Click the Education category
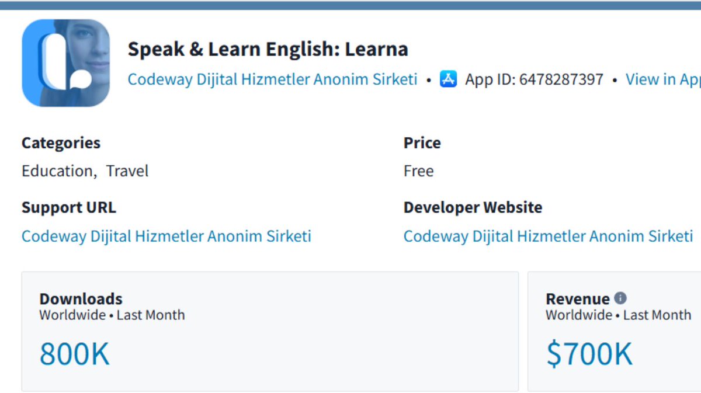Viewport: 701px width, 393px height. click(57, 171)
